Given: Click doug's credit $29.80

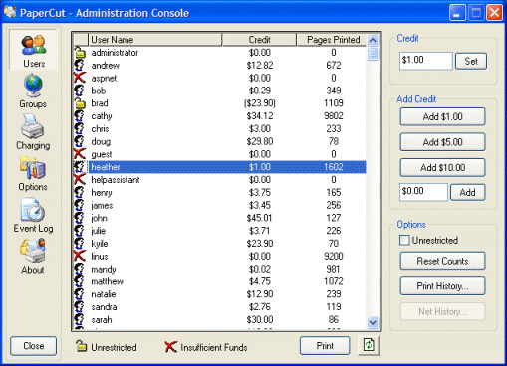Looking at the screenshot, I should [x=260, y=141].
